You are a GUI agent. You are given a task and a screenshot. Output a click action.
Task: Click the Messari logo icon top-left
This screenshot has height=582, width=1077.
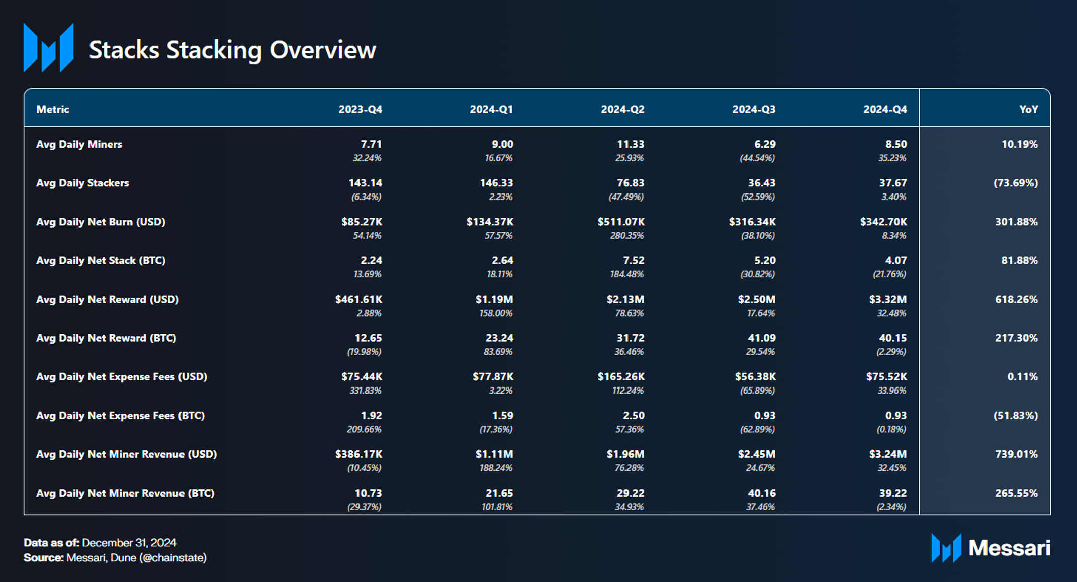click(48, 48)
